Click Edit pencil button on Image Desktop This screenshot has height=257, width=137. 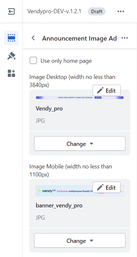[x=106, y=90]
